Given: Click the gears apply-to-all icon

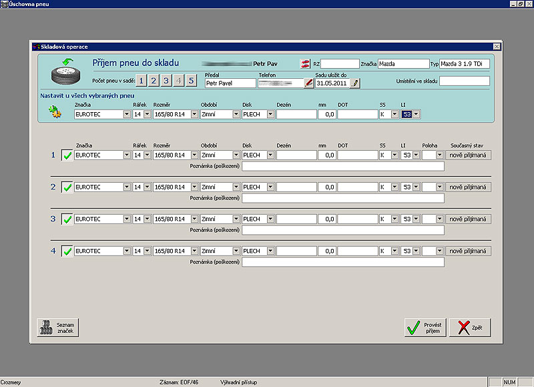Looking at the screenshot, I should 55,111.
